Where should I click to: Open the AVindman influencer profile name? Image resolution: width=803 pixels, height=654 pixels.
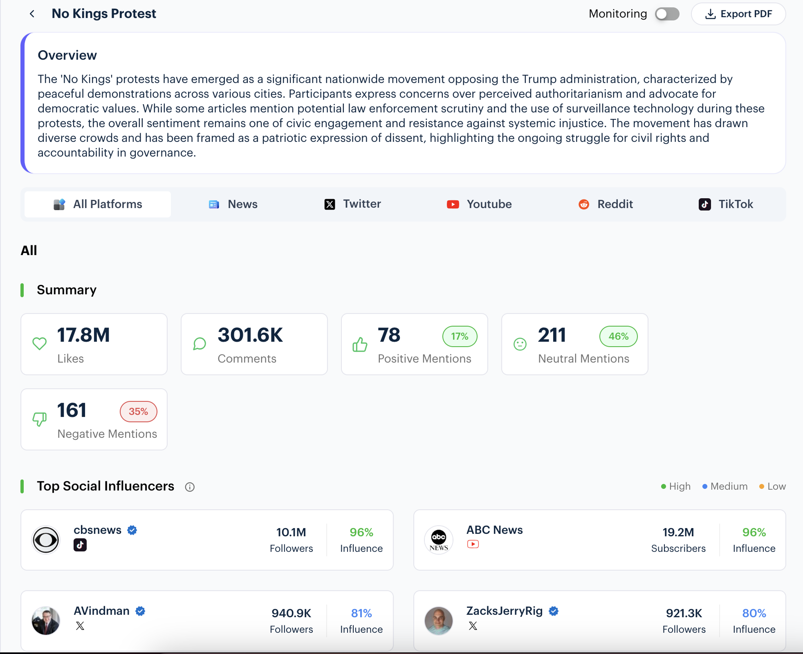[x=101, y=611]
